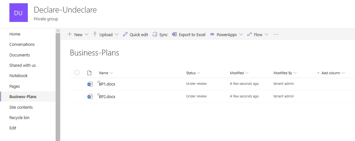Viewport: 355px width, 141px height.
Task: Click the file type column header icon
Action: point(90,73)
